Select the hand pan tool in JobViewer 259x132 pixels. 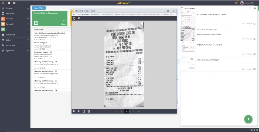(74, 18)
